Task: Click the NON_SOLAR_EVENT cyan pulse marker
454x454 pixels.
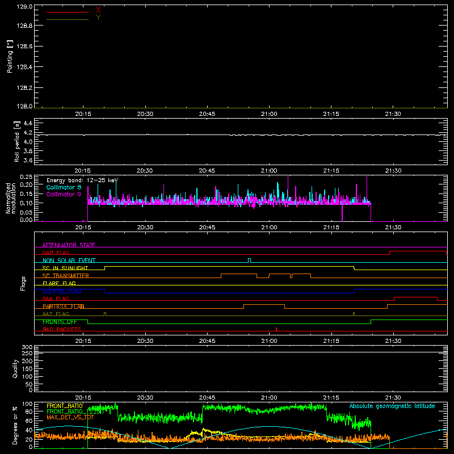Action: tap(250, 260)
